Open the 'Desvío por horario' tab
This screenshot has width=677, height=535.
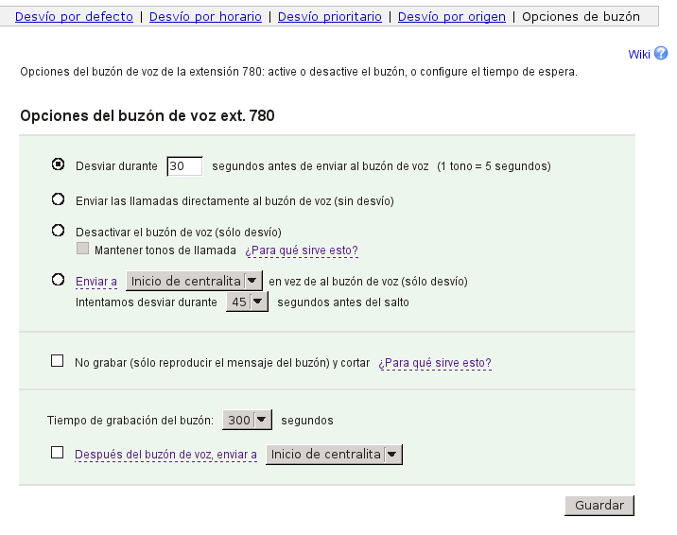[205, 17]
